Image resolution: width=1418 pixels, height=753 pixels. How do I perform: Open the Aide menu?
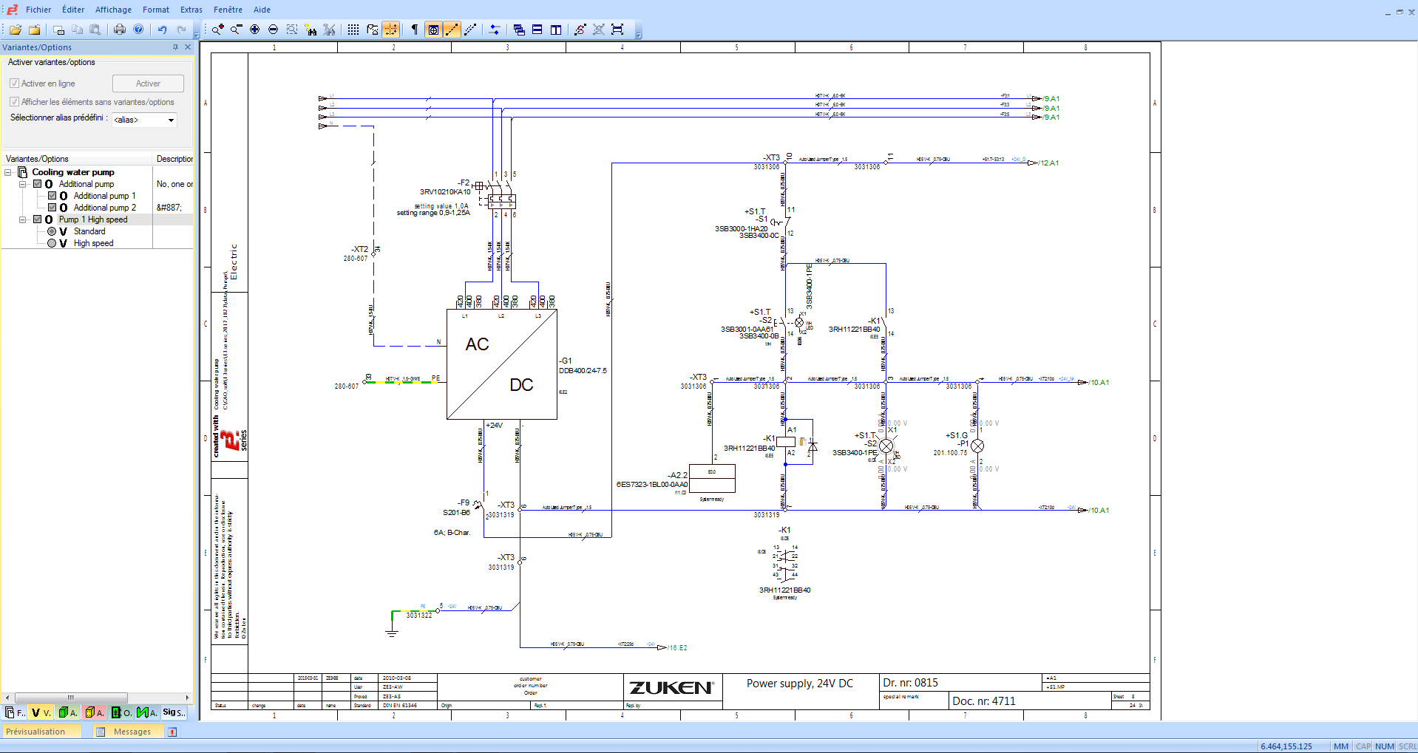coord(262,10)
